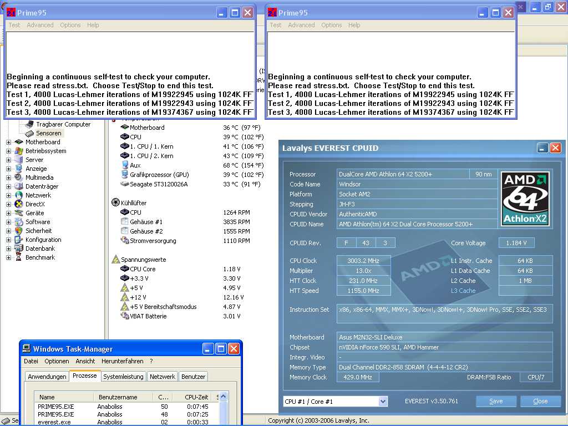This screenshot has height=426, width=568.
Task: Sort processes by the Benutzername column header
Action: [x=123, y=397]
